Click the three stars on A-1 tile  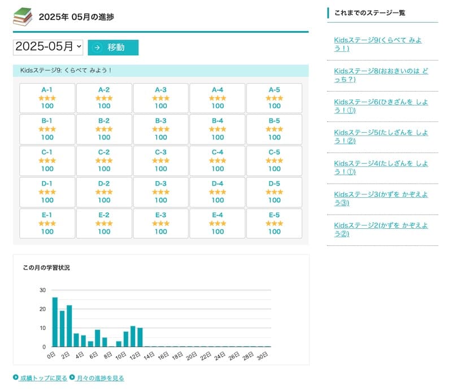[47, 98]
